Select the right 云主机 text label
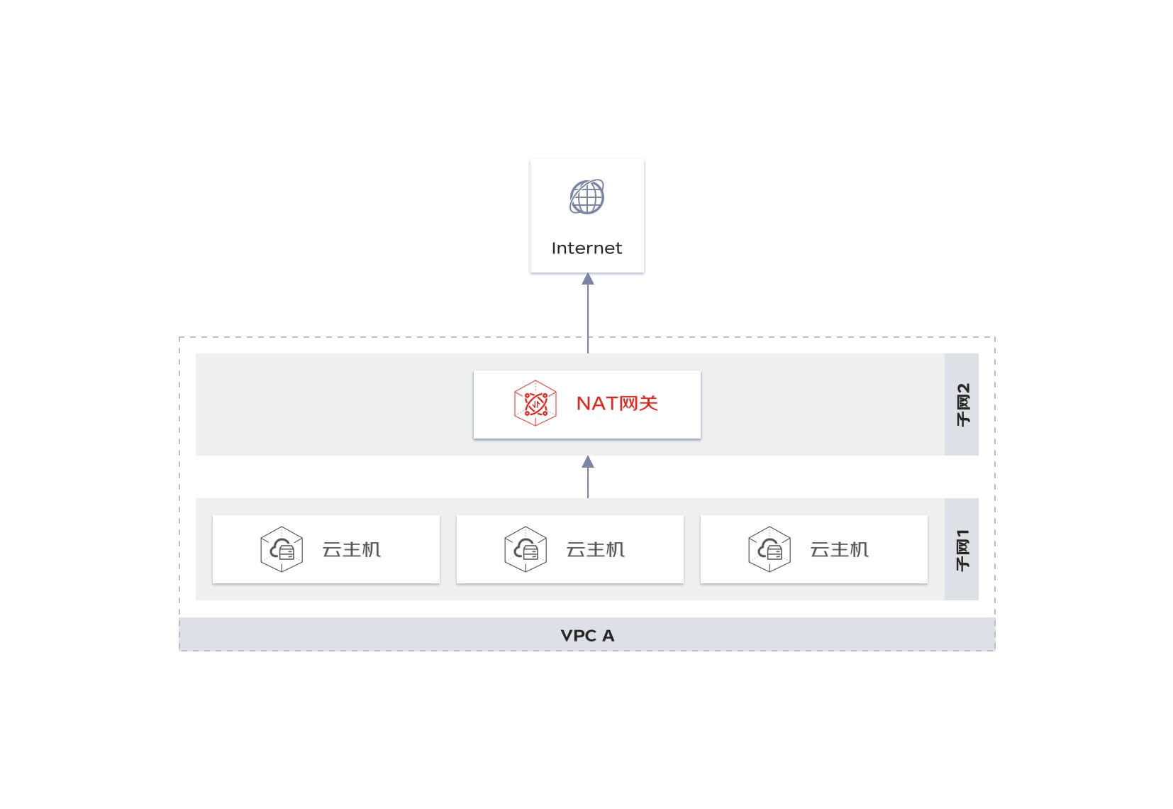The image size is (1173, 809). click(840, 549)
